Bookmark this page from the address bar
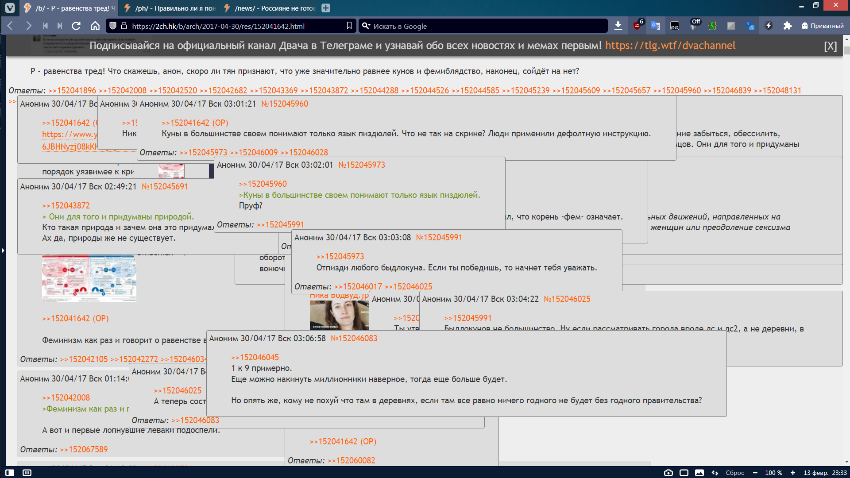This screenshot has height=478, width=850. [x=349, y=26]
